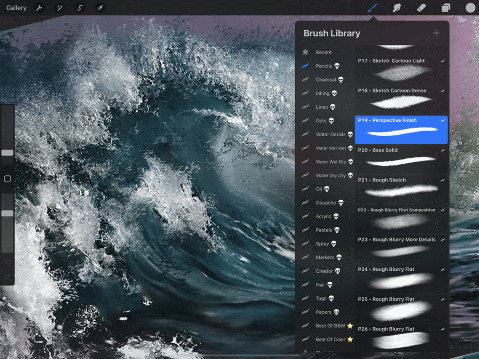The image size is (479, 359).
Task: Choose P26 - Rough Blurry Flat brush
Action: point(401,338)
